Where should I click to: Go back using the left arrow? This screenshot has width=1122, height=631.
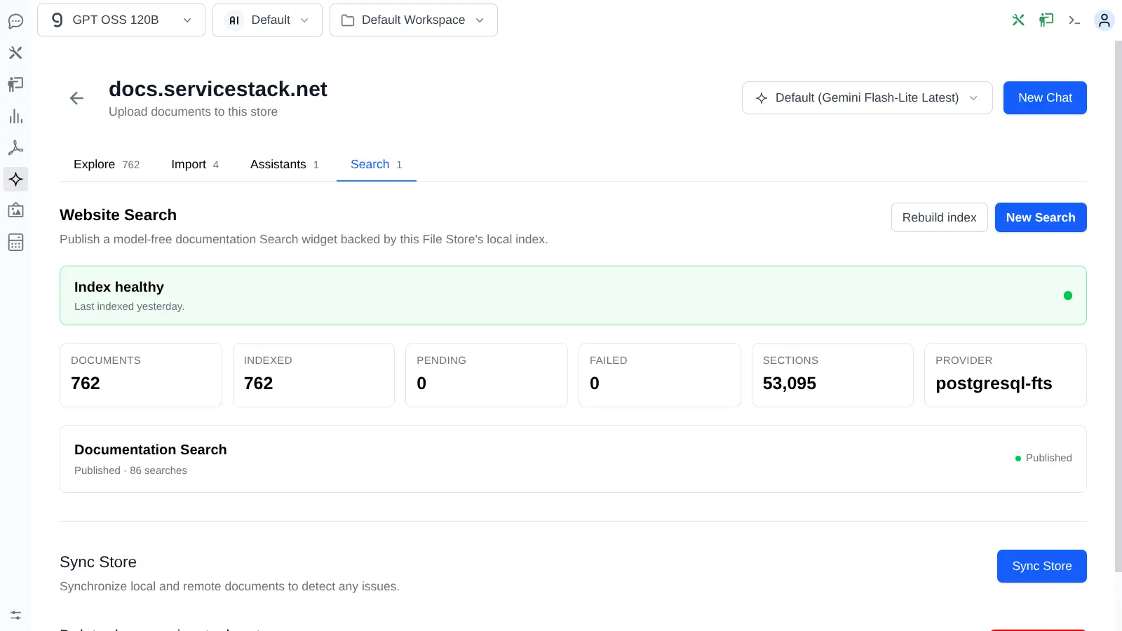coord(77,98)
